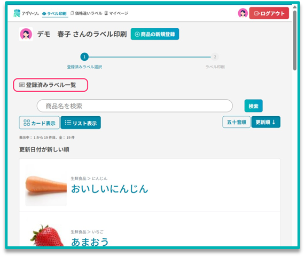Image resolution: width=305 pixels, height=257 pixels.
Task: Select step 2 circle ラベル印刷
Action: (215, 57)
